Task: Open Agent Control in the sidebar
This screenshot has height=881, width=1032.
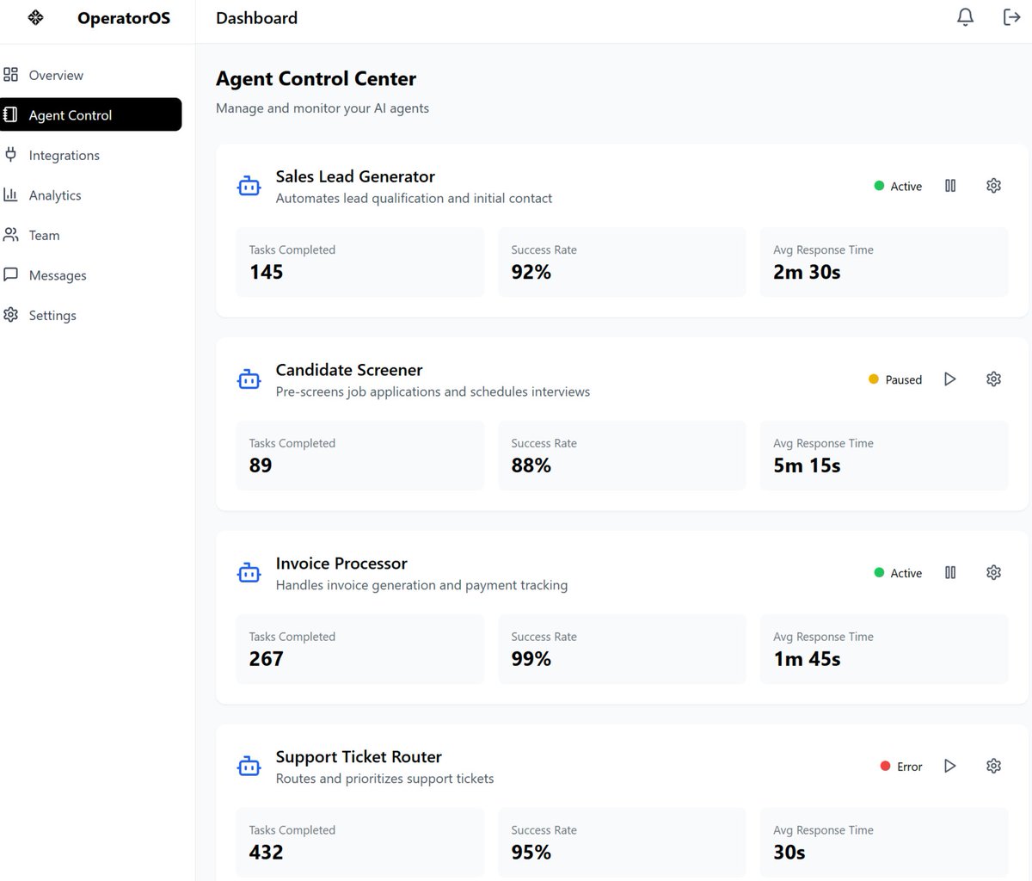Action: click(70, 114)
